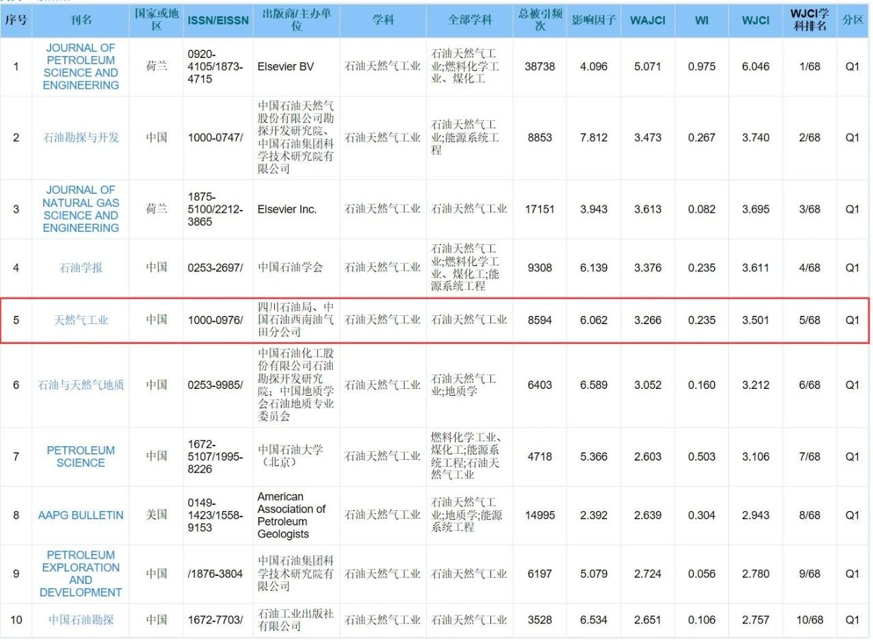Select WAJCI value 3.473
Image resolution: width=873 pixels, height=640 pixels.
[648, 138]
